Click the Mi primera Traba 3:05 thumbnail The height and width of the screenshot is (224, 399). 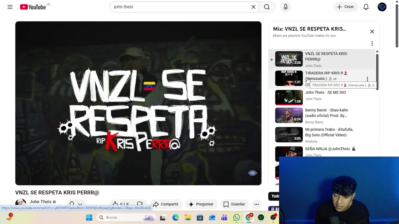(289, 134)
